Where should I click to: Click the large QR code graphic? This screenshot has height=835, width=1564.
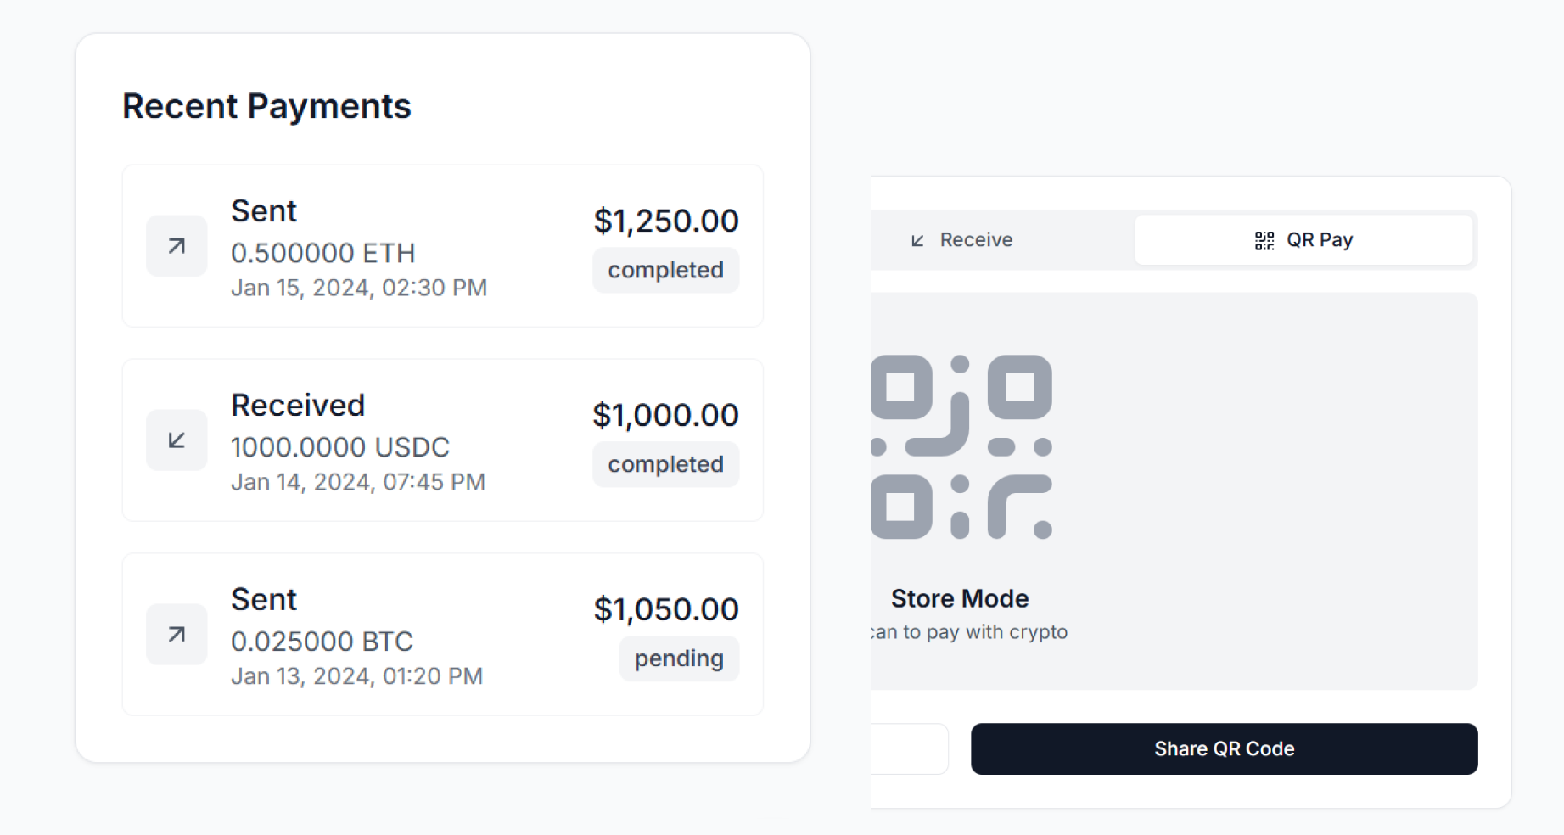coord(961,446)
